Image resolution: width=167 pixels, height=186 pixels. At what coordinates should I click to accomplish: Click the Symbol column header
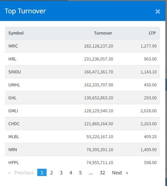coord(16,33)
